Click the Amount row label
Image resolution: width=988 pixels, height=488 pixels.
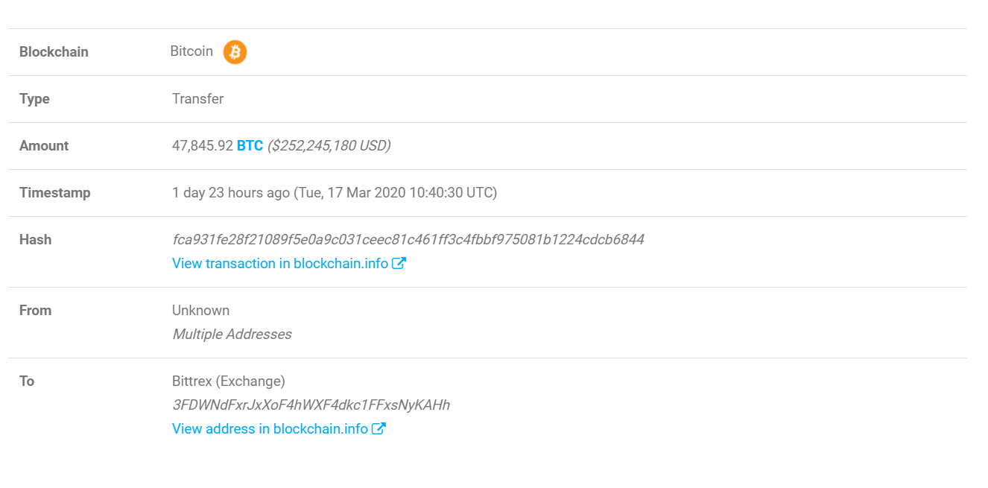(x=44, y=146)
